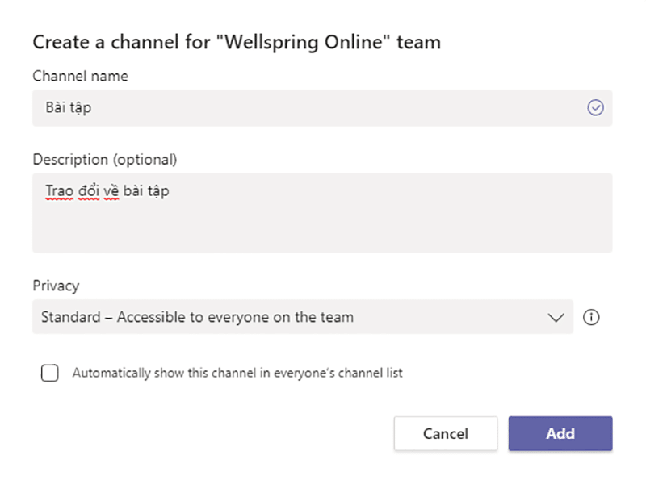This screenshot has width=646, height=480.
Task: Click the underlined word 'đổi' in description
Action: (x=89, y=191)
